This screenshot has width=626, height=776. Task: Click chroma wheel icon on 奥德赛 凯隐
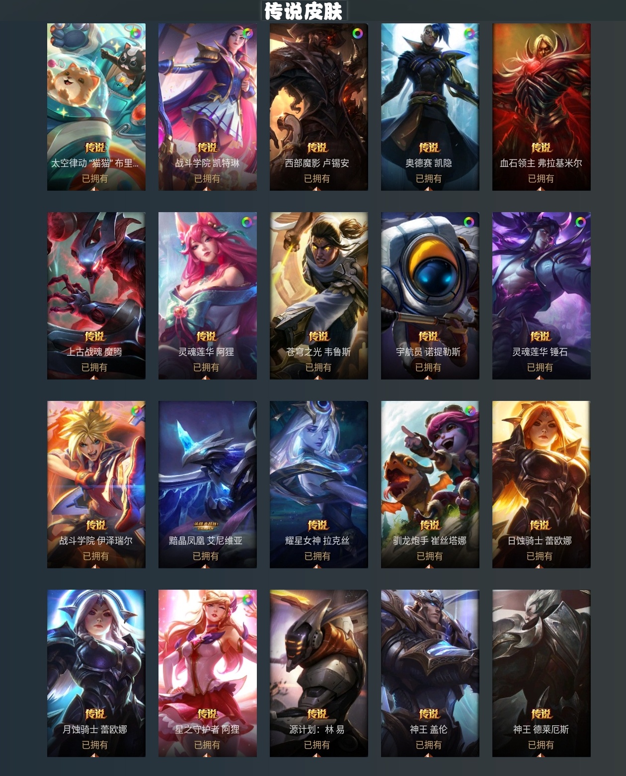469,33
